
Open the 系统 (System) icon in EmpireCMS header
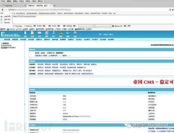pos(25,34)
